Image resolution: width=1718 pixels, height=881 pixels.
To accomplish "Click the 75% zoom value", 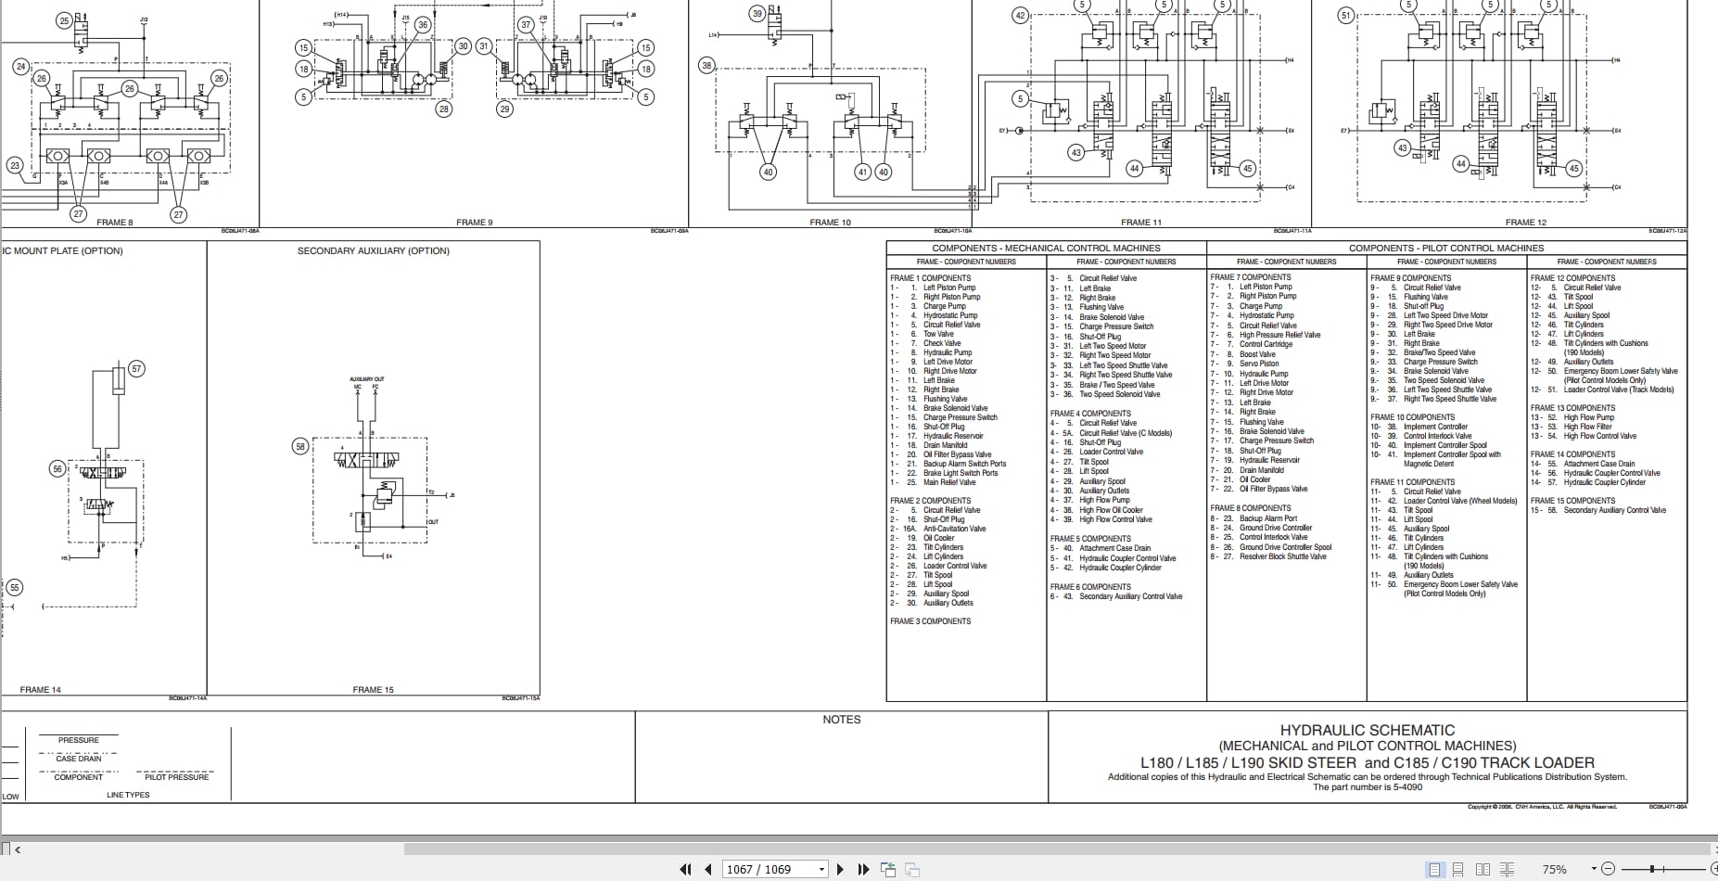I will tap(1555, 869).
